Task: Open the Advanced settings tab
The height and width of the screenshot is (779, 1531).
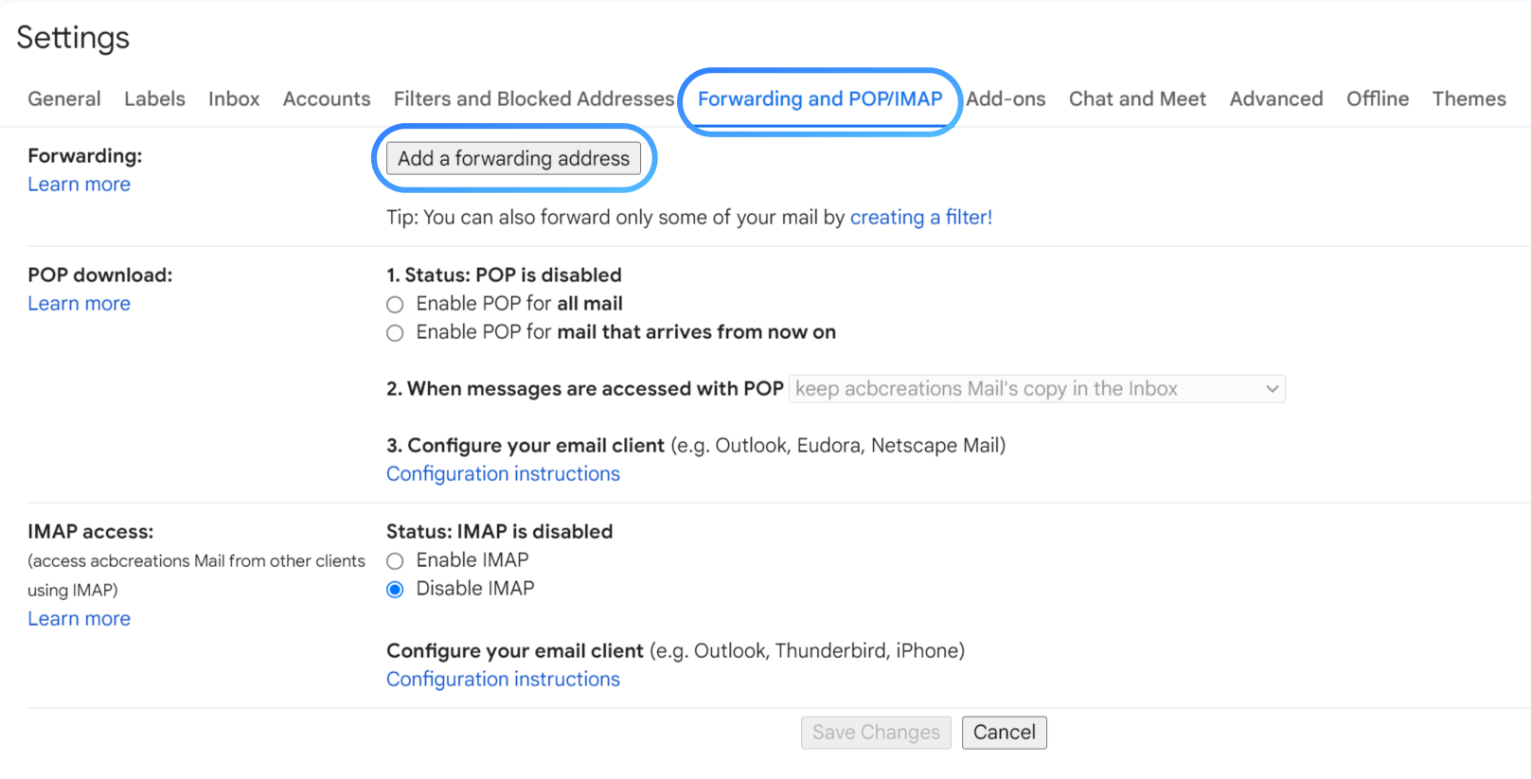Action: pyautogui.click(x=1275, y=98)
